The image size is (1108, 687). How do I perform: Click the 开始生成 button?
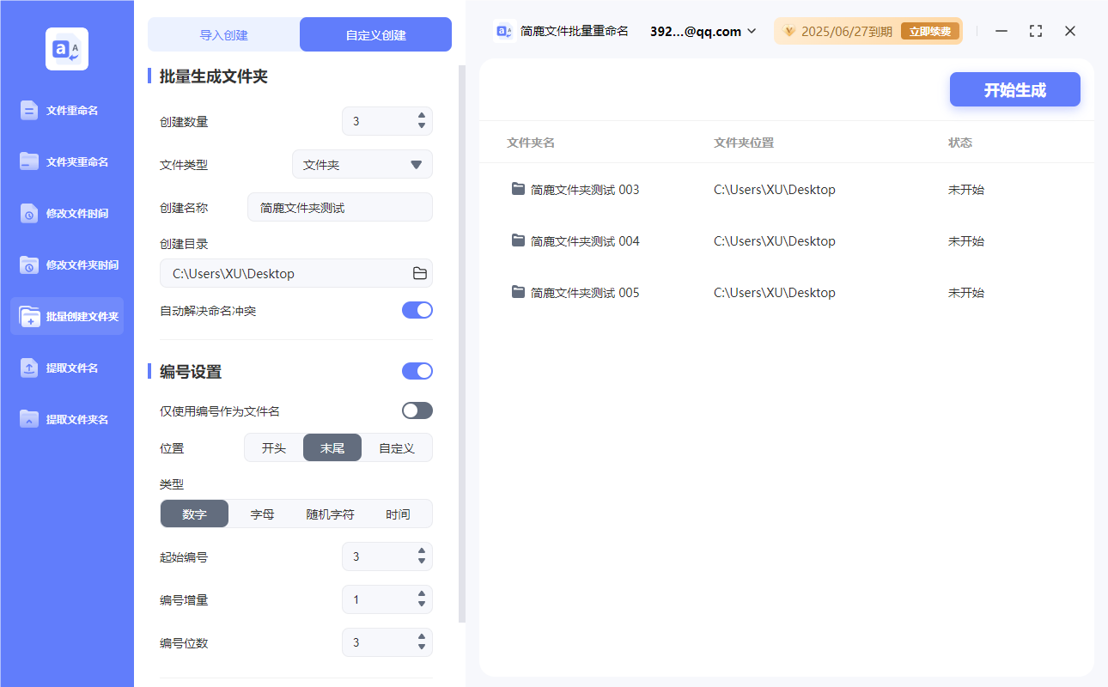[x=1014, y=89]
